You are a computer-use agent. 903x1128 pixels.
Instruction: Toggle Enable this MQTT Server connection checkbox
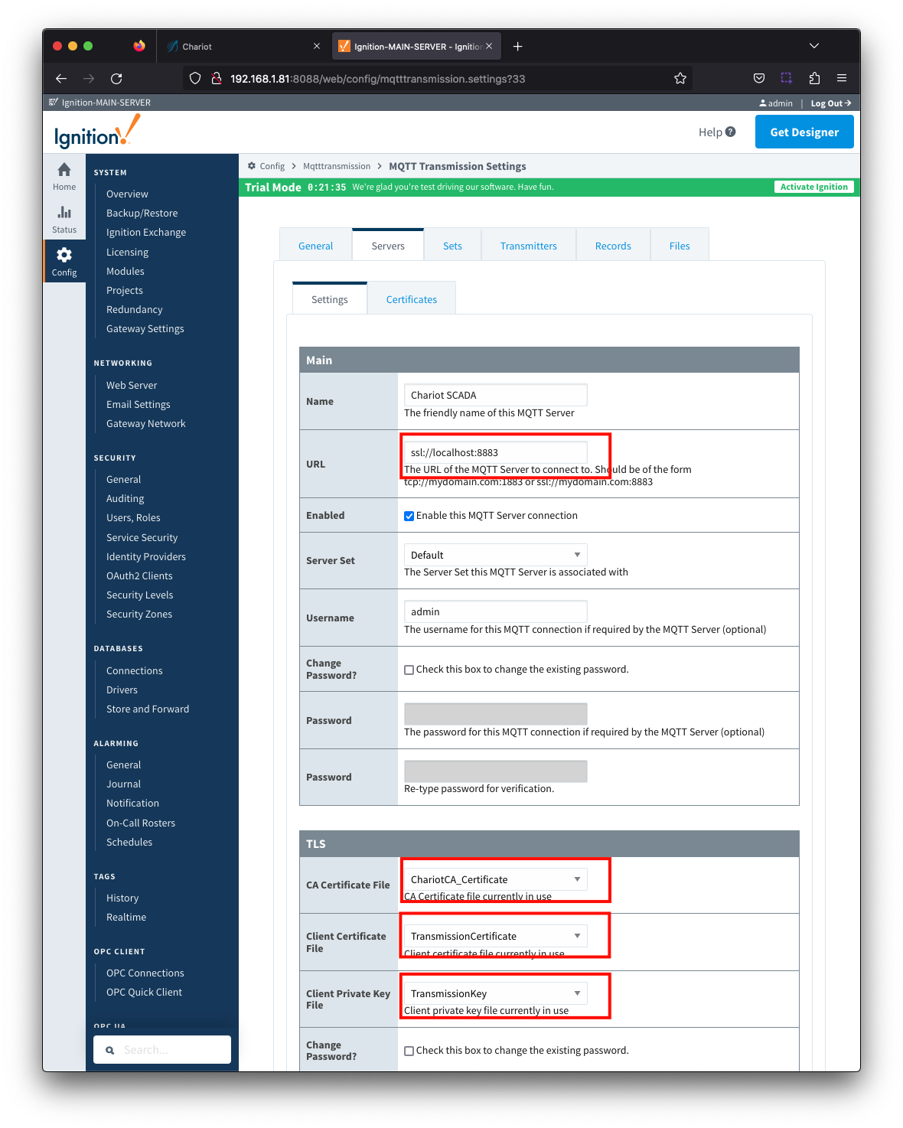click(409, 516)
